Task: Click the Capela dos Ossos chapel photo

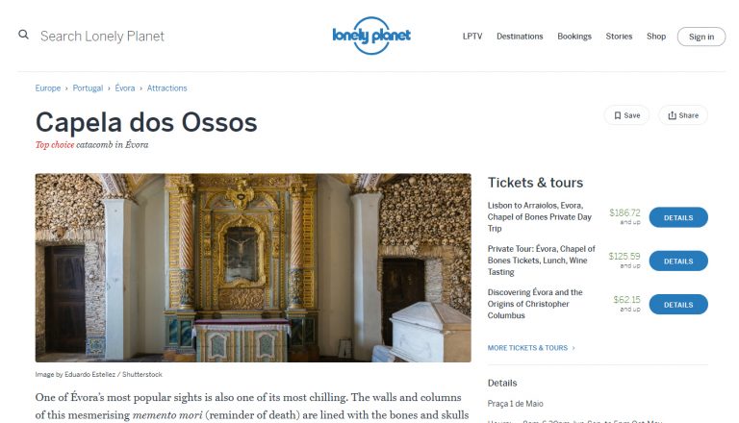Action: [253, 267]
